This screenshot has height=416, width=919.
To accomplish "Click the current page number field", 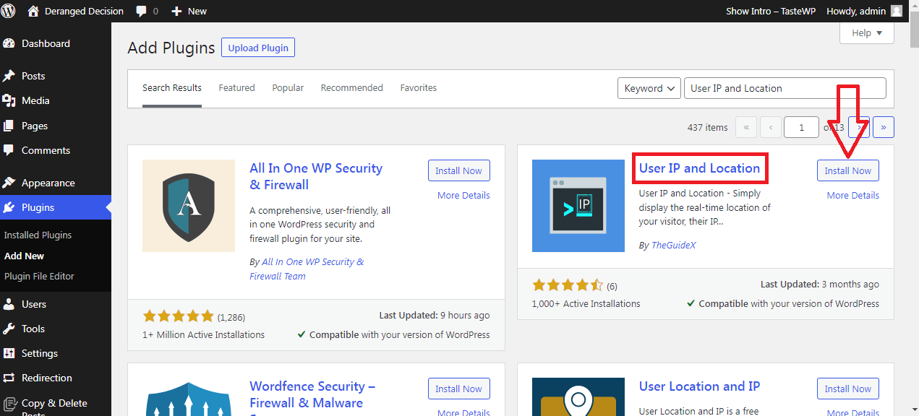I will (x=801, y=127).
